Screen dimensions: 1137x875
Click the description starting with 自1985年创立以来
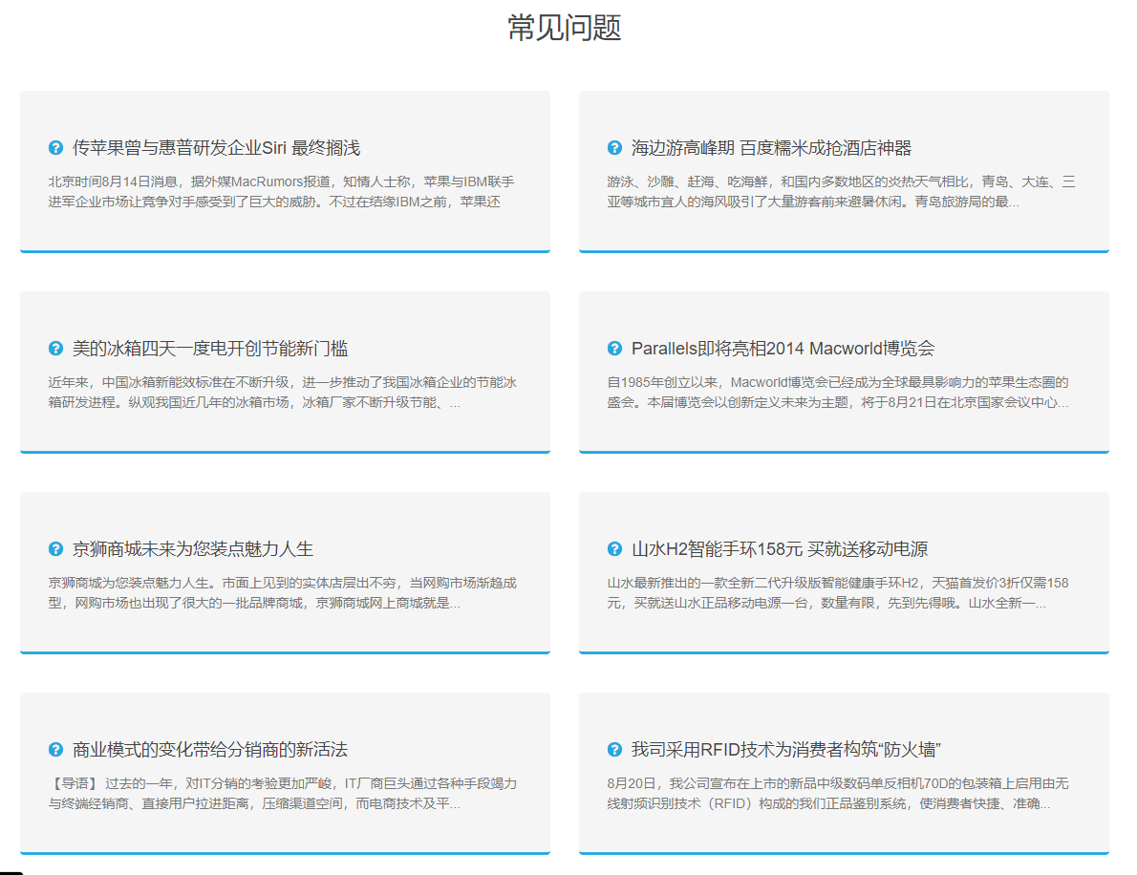838,392
